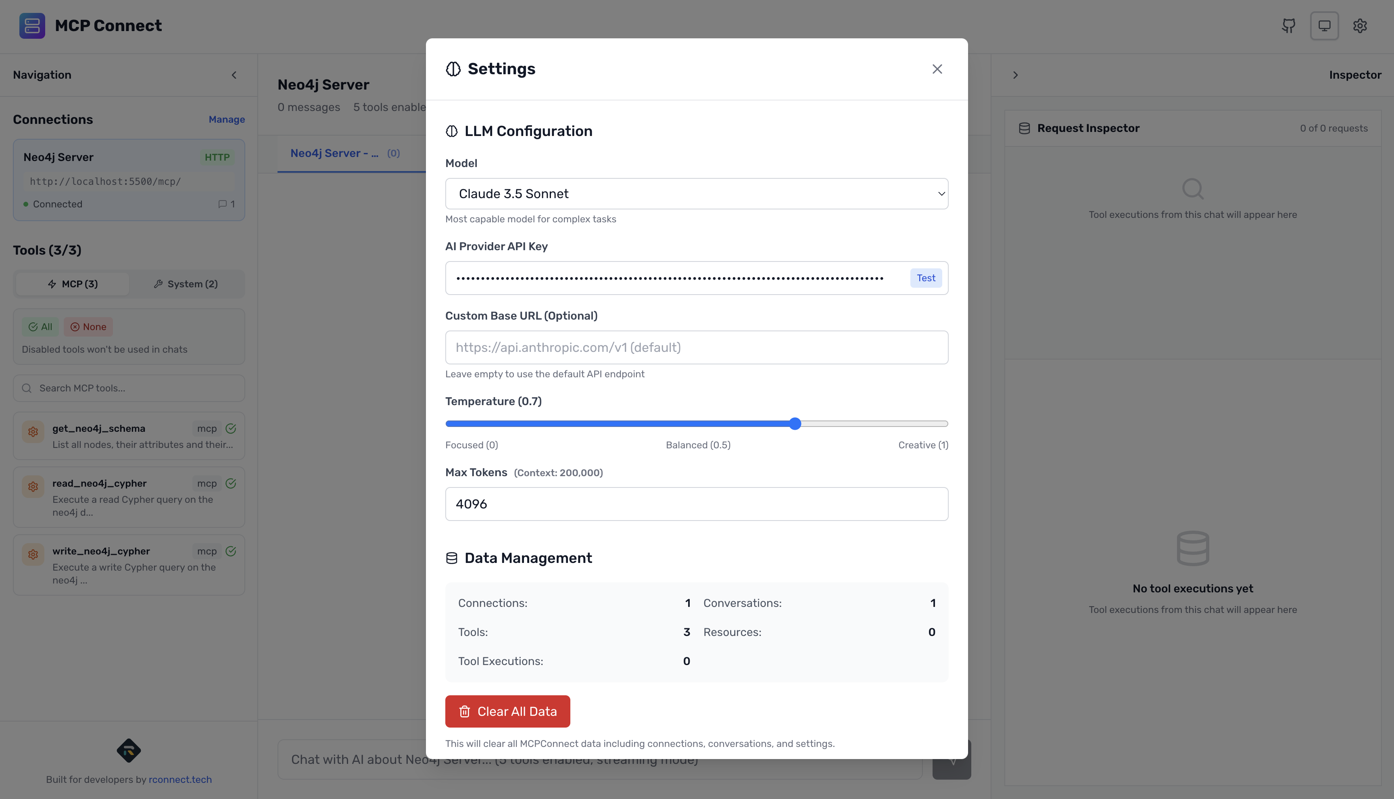Open the GitHub repository icon
This screenshot has height=799, width=1394.
(x=1288, y=26)
